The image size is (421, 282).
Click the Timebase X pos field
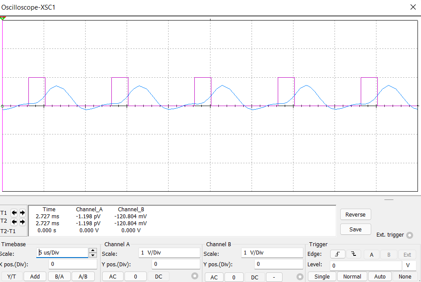[x=73, y=264]
